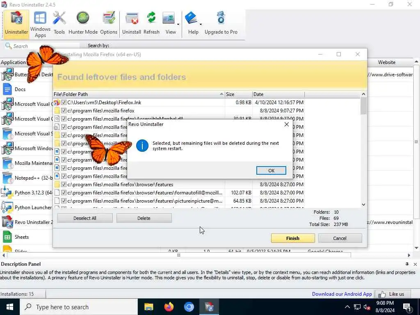Open the Tools toolbar icon

coord(59,23)
